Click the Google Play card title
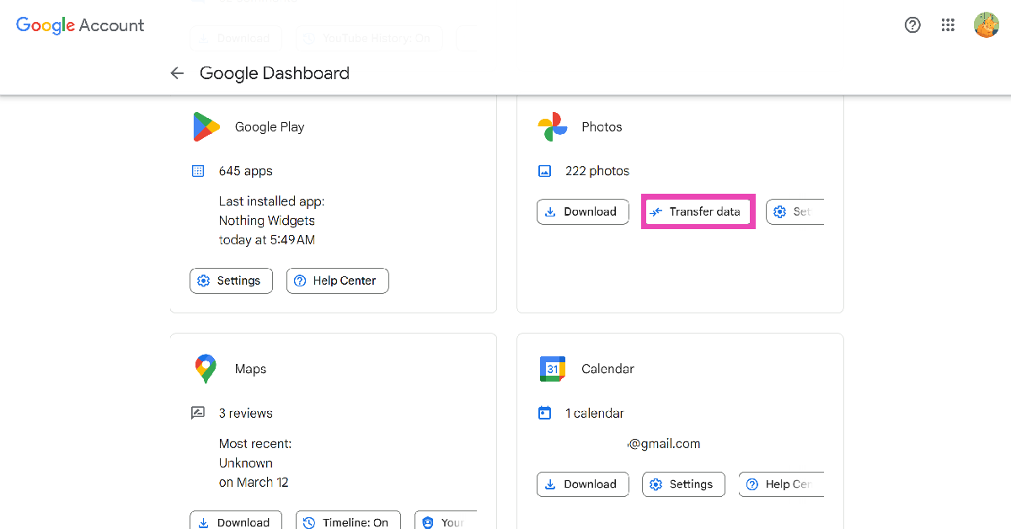The height and width of the screenshot is (529, 1011). [270, 127]
